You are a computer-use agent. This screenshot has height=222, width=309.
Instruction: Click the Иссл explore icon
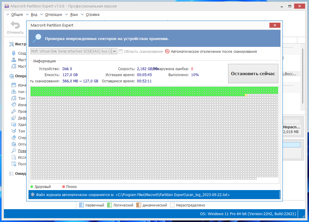click(14, 157)
